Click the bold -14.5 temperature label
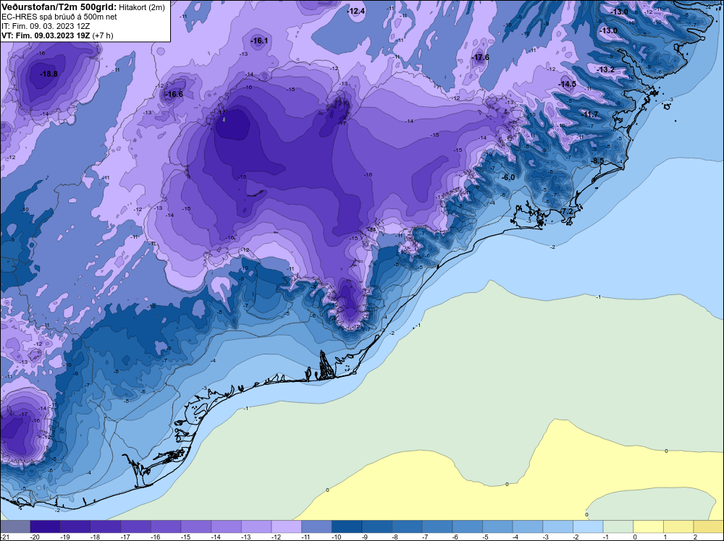The image size is (724, 541). point(568,84)
